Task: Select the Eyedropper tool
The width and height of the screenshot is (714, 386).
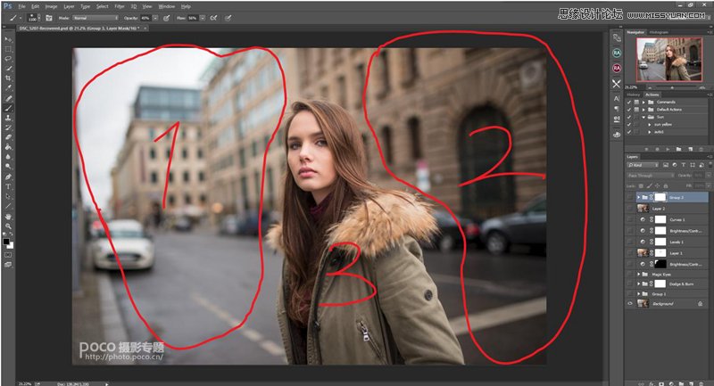Action: [x=8, y=87]
